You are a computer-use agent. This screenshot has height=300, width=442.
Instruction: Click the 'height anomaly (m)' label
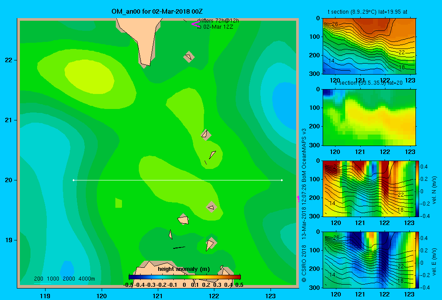184,269
